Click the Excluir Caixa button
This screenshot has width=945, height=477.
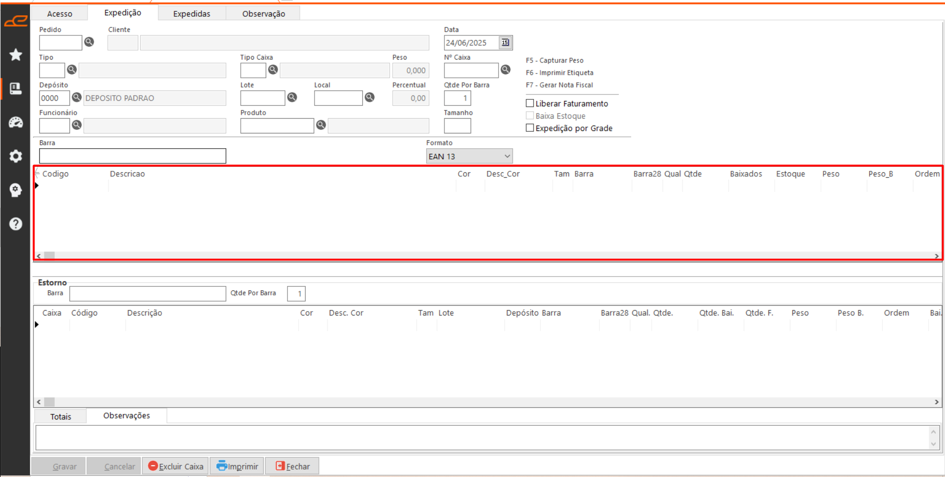pyautogui.click(x=176, y=466)
